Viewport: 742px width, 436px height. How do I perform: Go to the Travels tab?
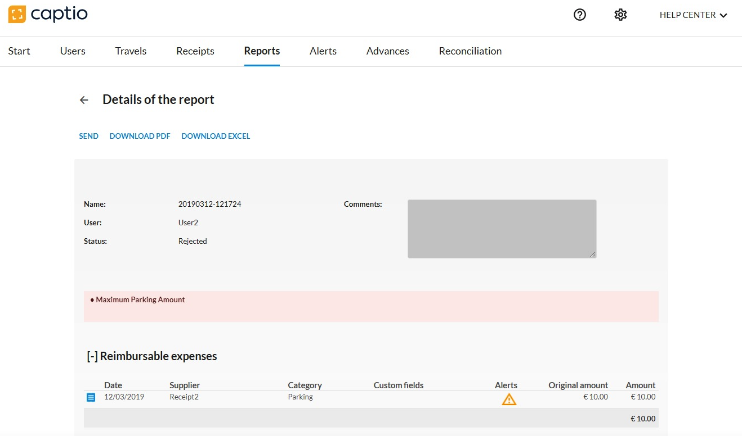[x=131, y=51]
